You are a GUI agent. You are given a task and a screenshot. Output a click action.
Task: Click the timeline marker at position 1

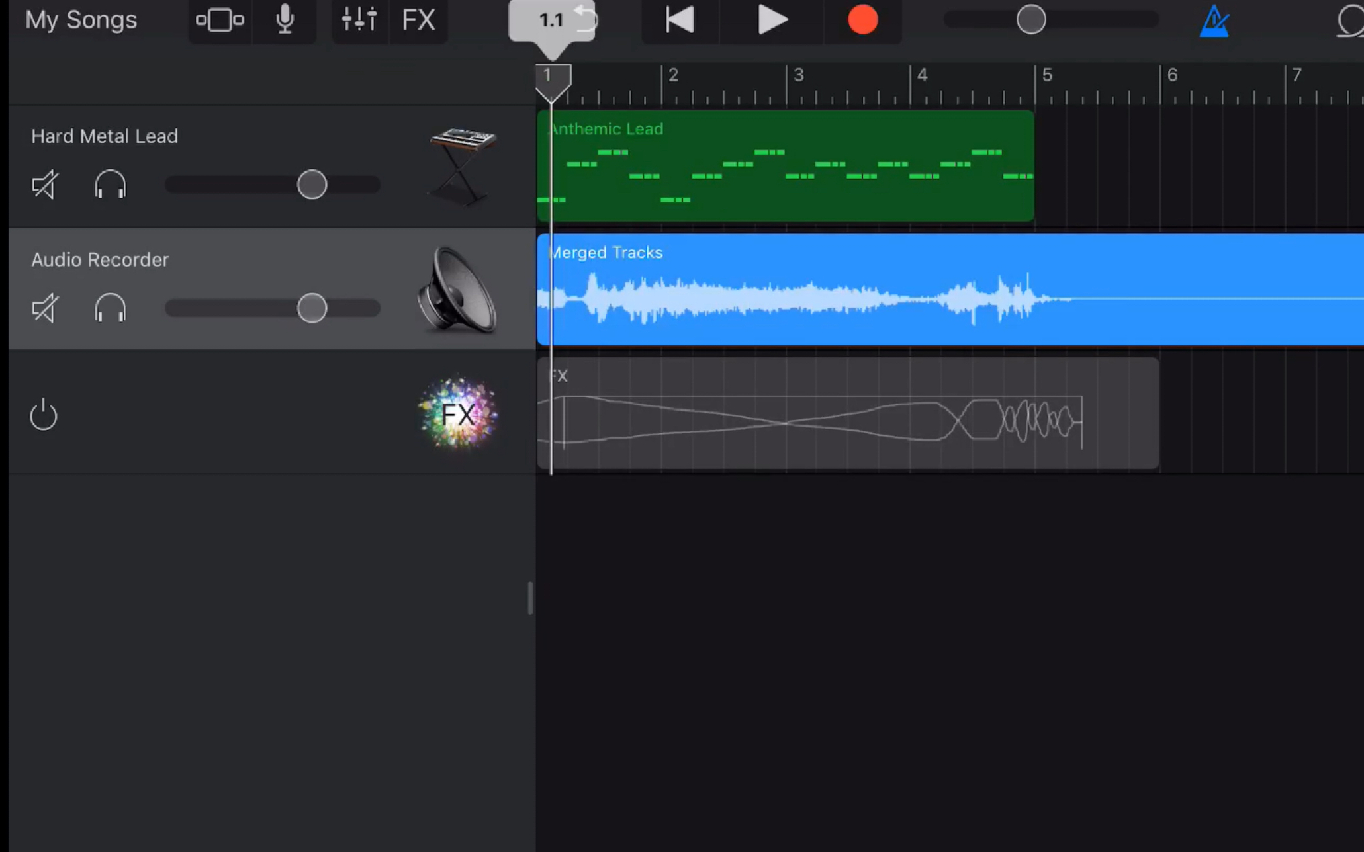pos(548,79)
